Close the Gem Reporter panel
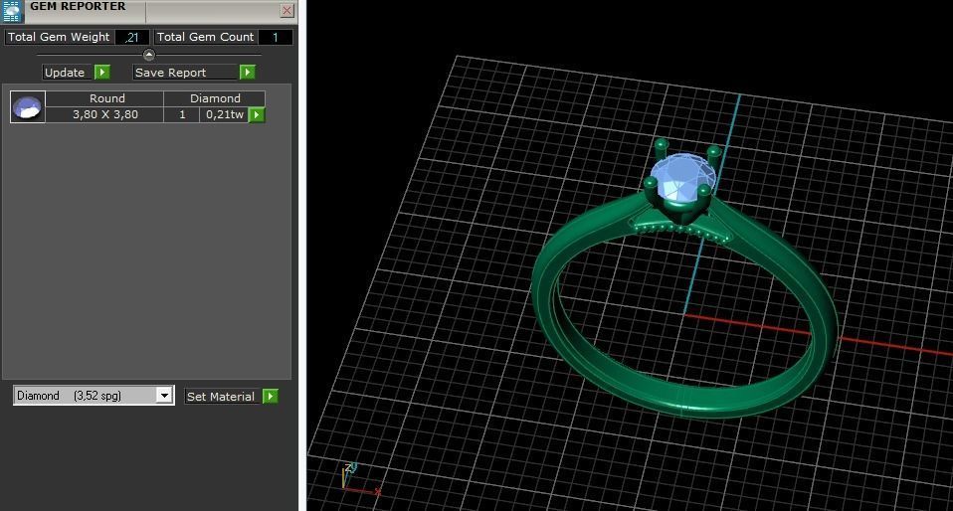The height and width of the screenshot is (511, 953). point(286,10)
